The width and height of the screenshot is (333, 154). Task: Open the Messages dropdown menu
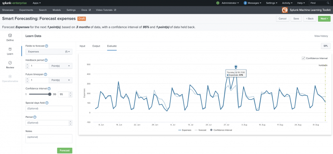(254, 3)
